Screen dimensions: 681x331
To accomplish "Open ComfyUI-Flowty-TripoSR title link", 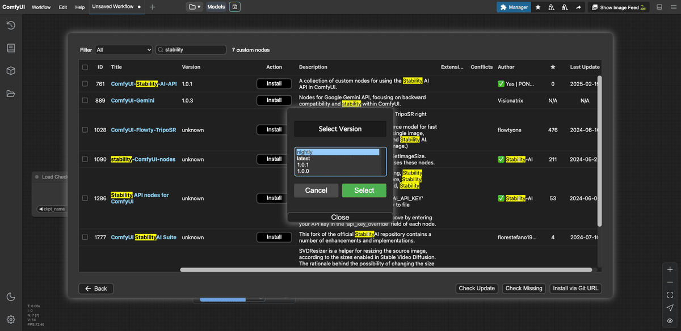I will click(144, 130).
